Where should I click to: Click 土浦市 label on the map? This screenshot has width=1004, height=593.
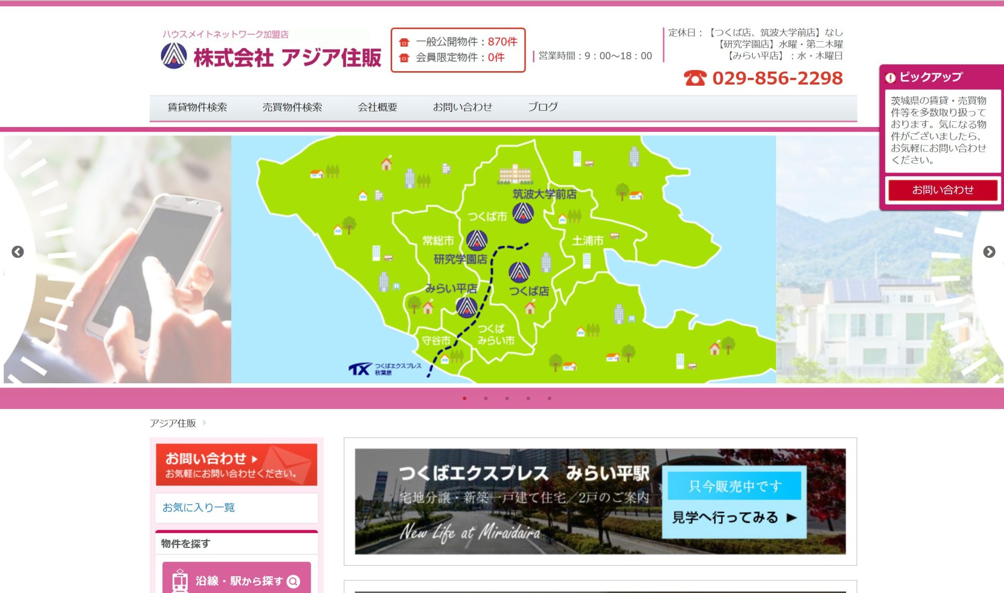[588, 241]
